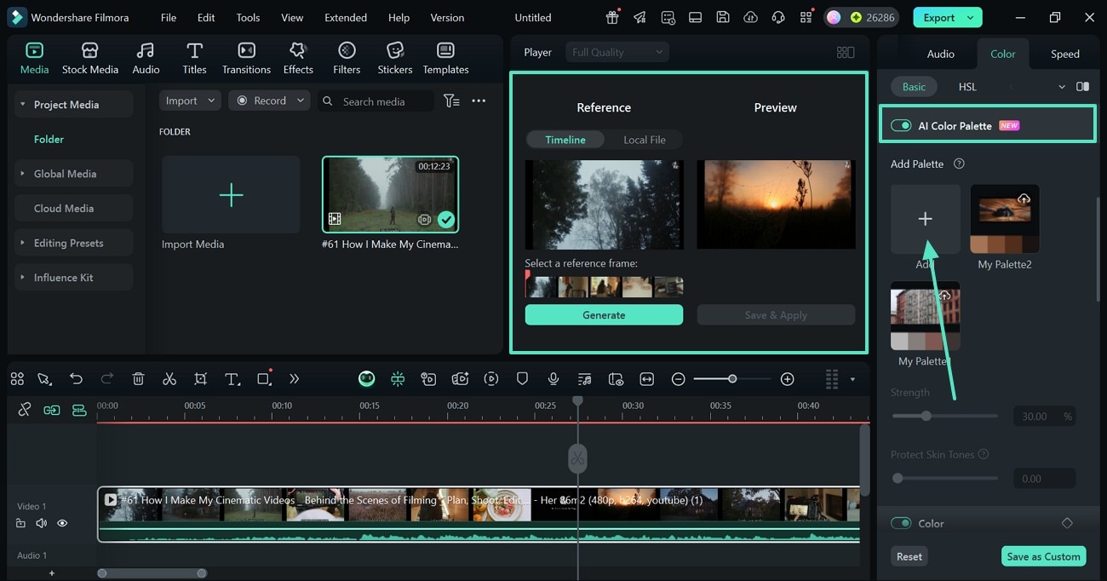Open the Full Quality player dropdown

[617, 52]
